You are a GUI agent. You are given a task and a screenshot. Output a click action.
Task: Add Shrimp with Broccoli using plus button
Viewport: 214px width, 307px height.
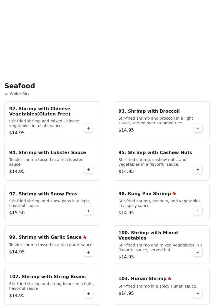click(198, 128)
